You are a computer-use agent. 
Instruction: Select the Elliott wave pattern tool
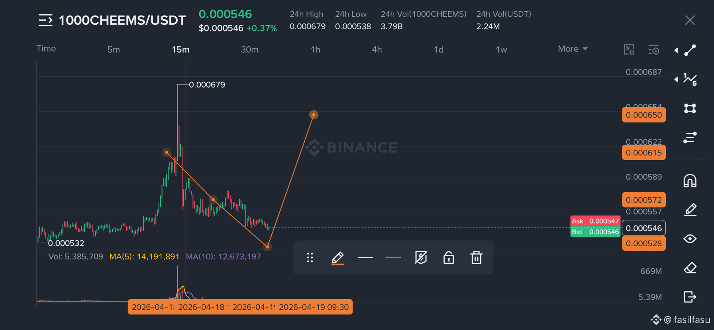pos(690,79)
